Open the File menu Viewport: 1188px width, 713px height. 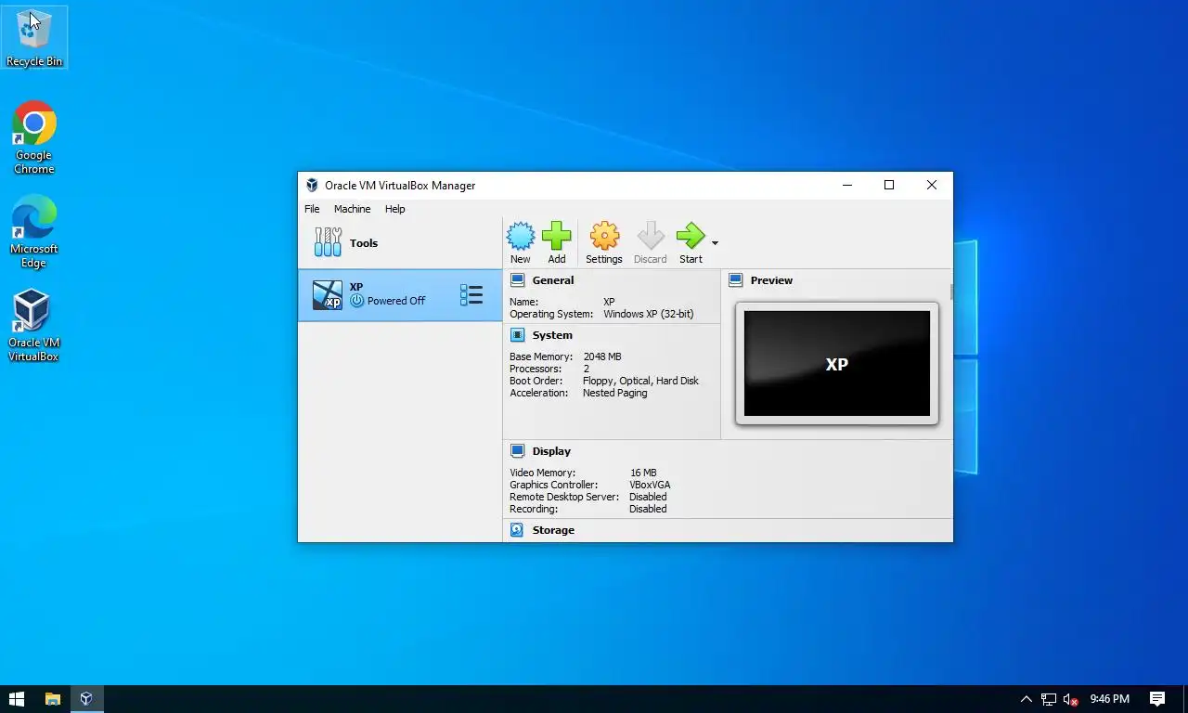tap(312, 209)
